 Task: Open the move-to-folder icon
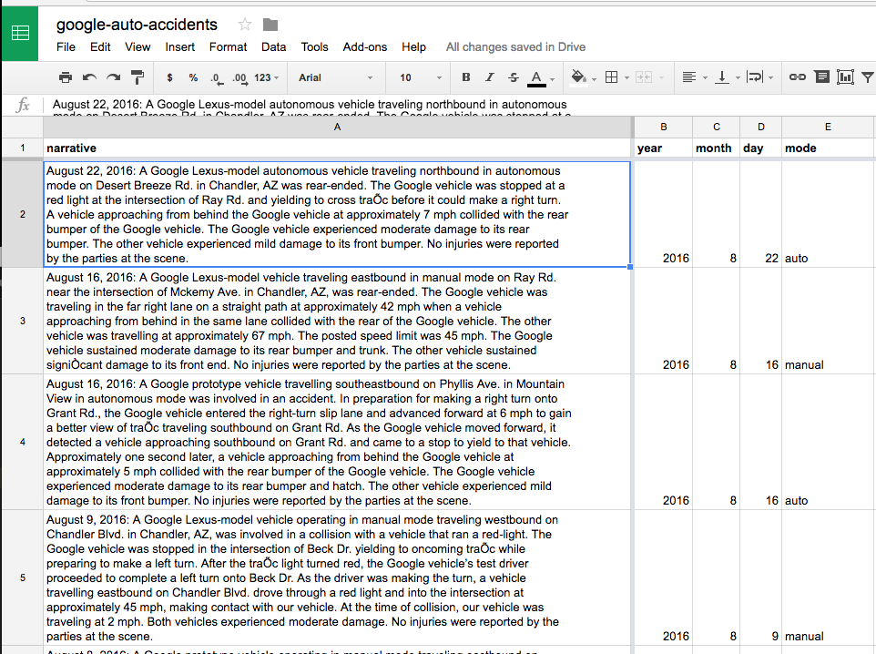pyautogui.click(x=270, y=25)
